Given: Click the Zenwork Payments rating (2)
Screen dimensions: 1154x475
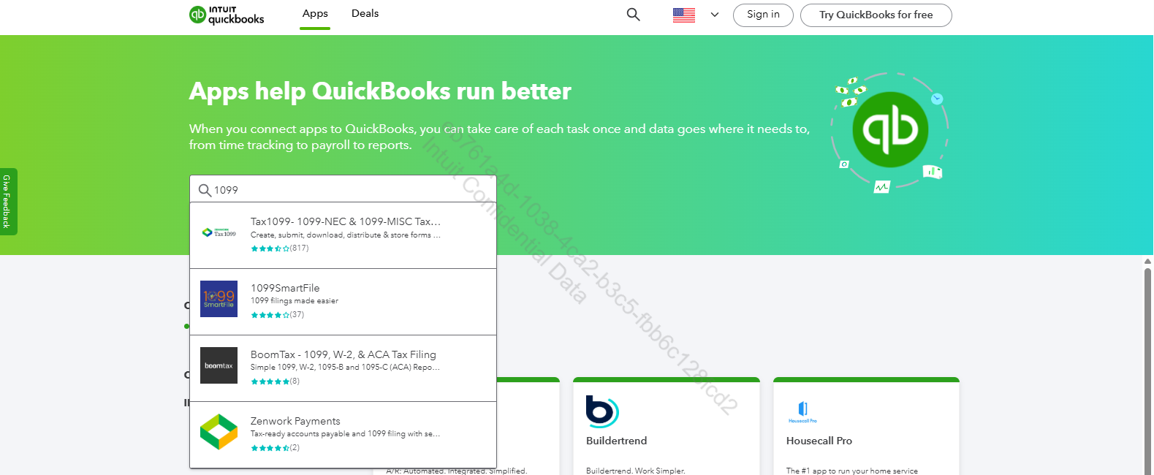Looking at the screenshot, I should 275,448.
